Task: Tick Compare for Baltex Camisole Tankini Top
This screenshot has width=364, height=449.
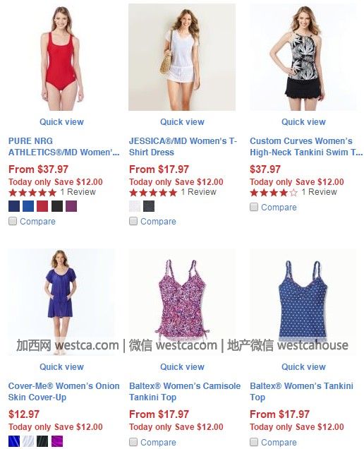Action: click(133, 442)
